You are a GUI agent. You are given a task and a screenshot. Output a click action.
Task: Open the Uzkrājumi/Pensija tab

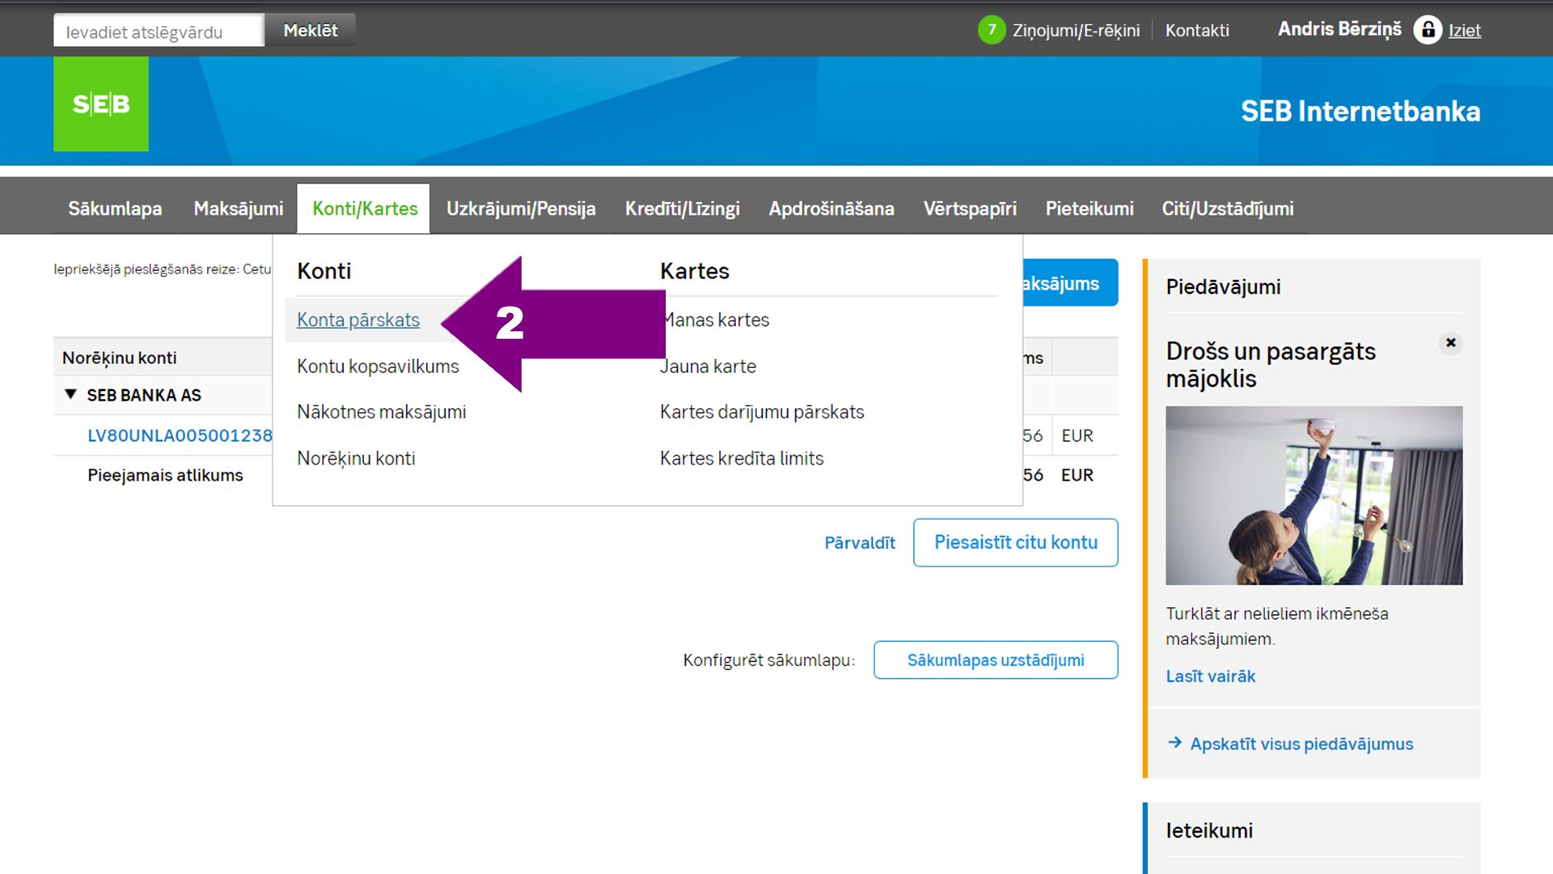coord(521,209)
